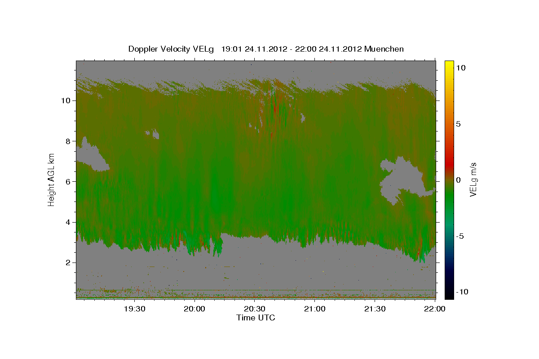
Task: Click the height axis tick label 6
Action: [68, 181]
